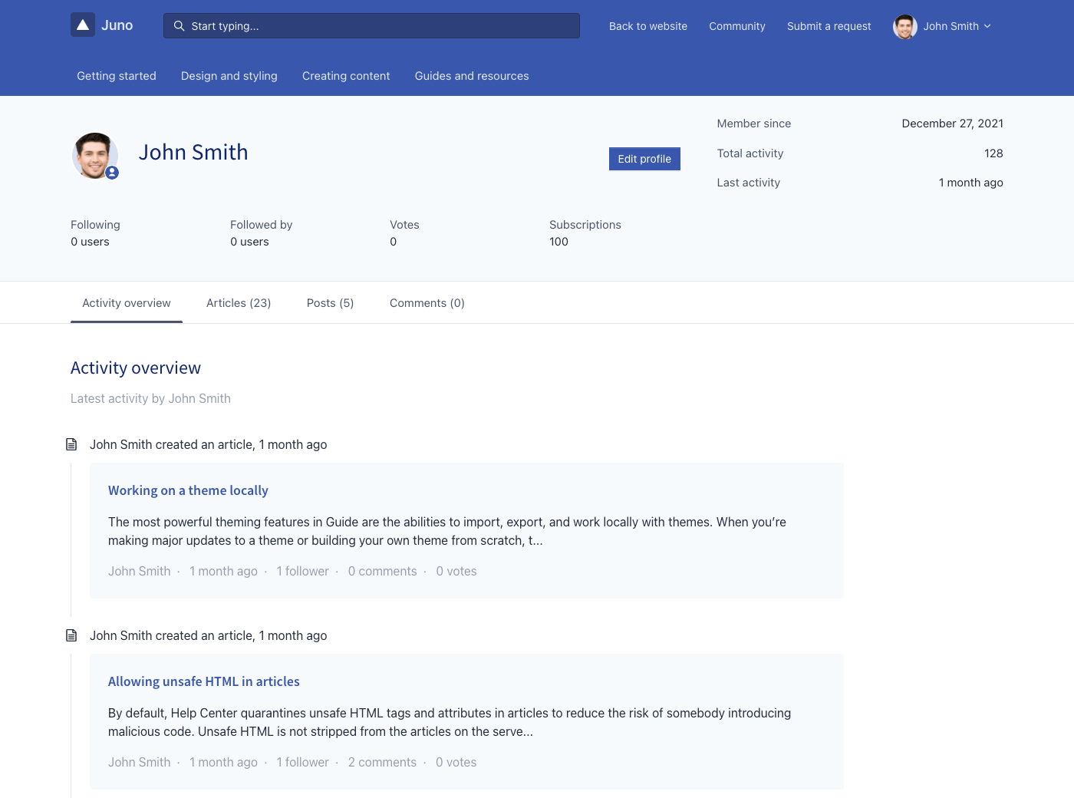1074x798 pixels.
Task: Open 'Working on a theme locally' article
Action: pos(188,490)
